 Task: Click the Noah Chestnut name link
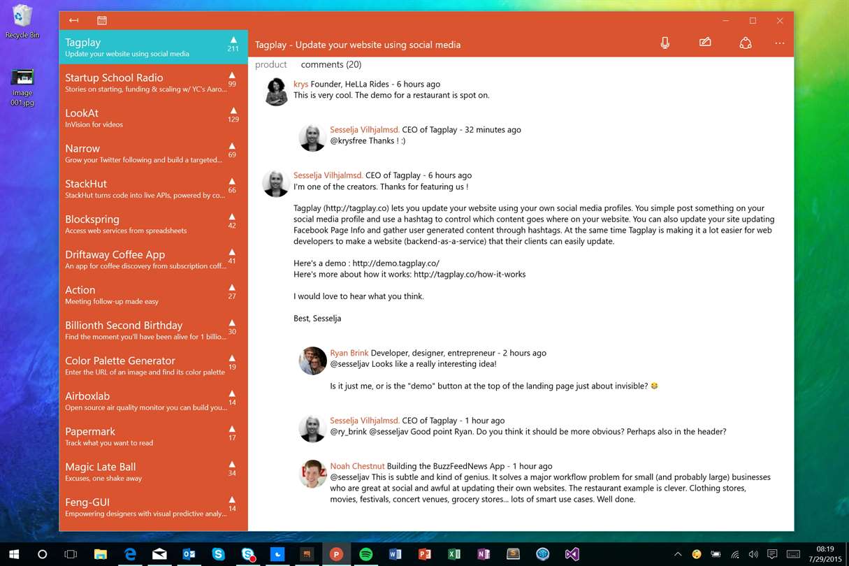coord(357,466)
